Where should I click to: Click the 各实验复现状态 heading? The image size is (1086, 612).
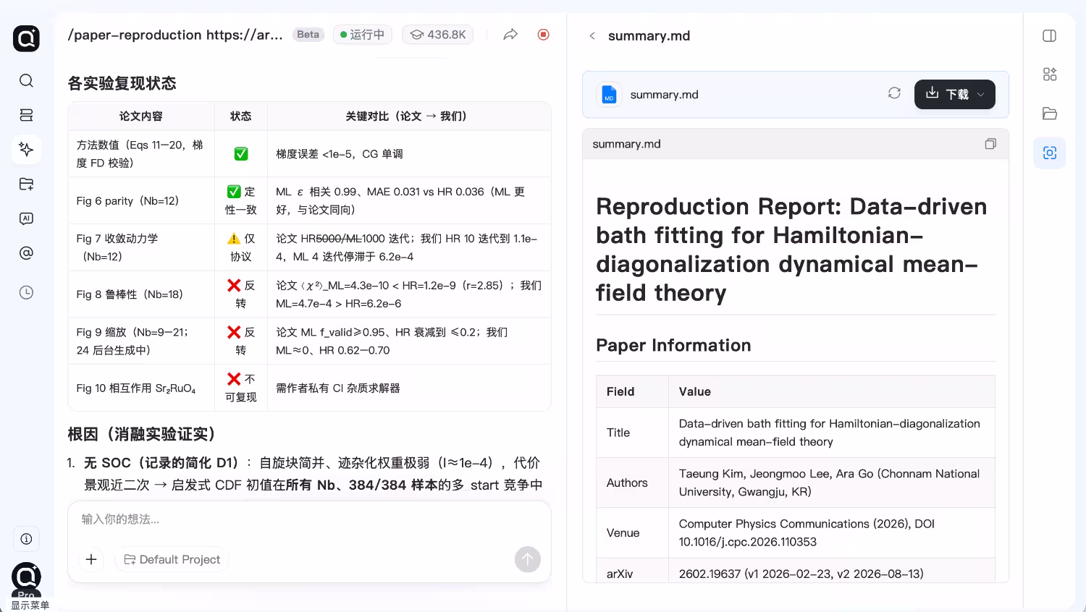coord(122,83)
